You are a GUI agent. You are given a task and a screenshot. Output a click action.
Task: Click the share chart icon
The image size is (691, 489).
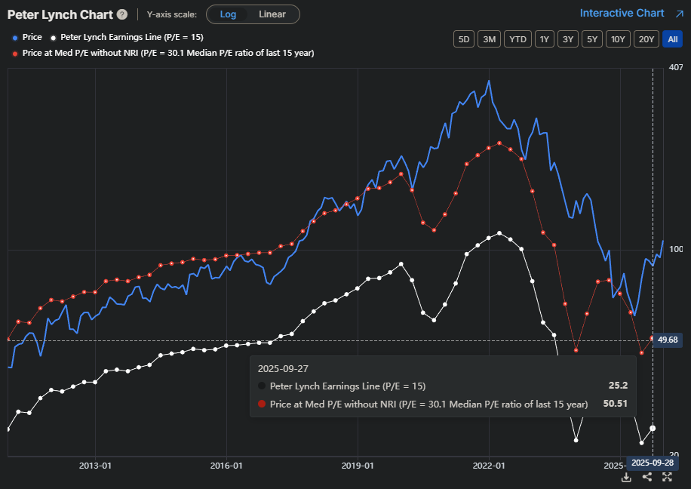tap(647, 477)
